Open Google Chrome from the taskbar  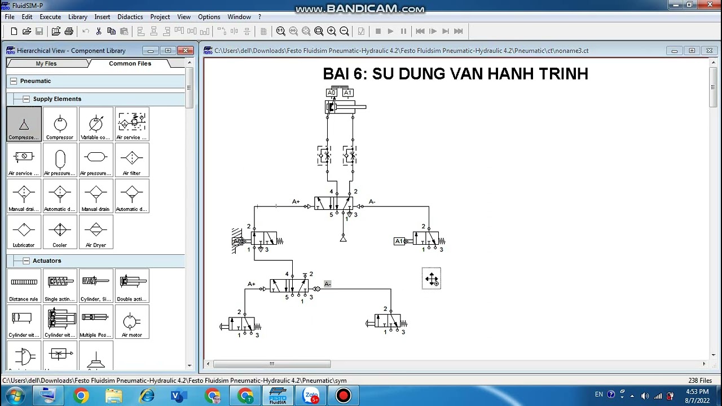(x=81, y=396)
